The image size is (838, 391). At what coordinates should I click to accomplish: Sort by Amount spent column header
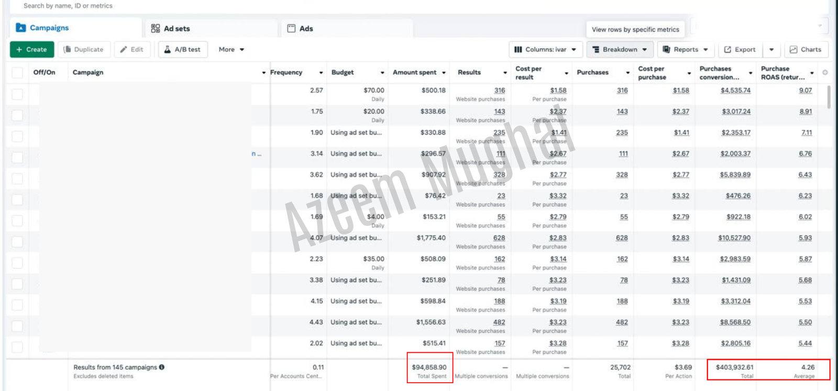[414, 72]
